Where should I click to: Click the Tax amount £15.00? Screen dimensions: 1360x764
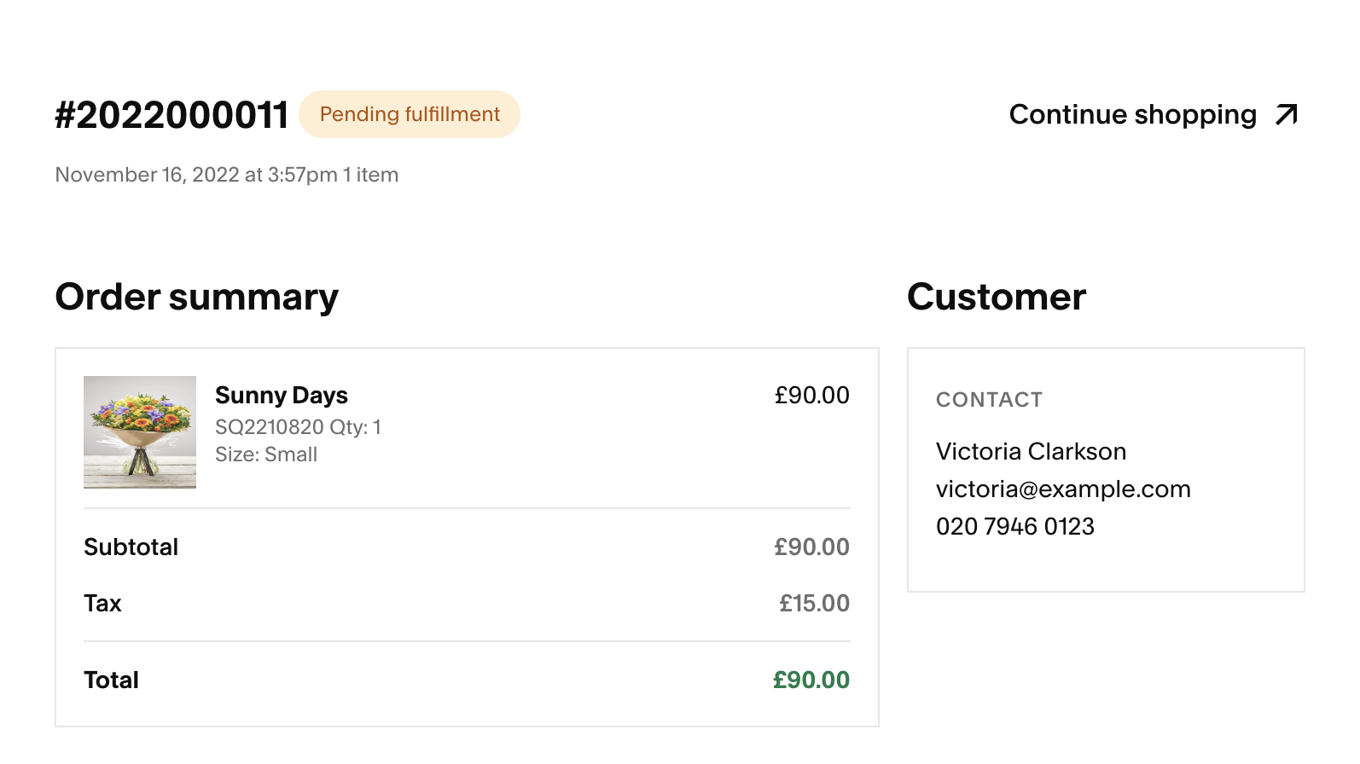pyautogui.click(x=815, y=604)
